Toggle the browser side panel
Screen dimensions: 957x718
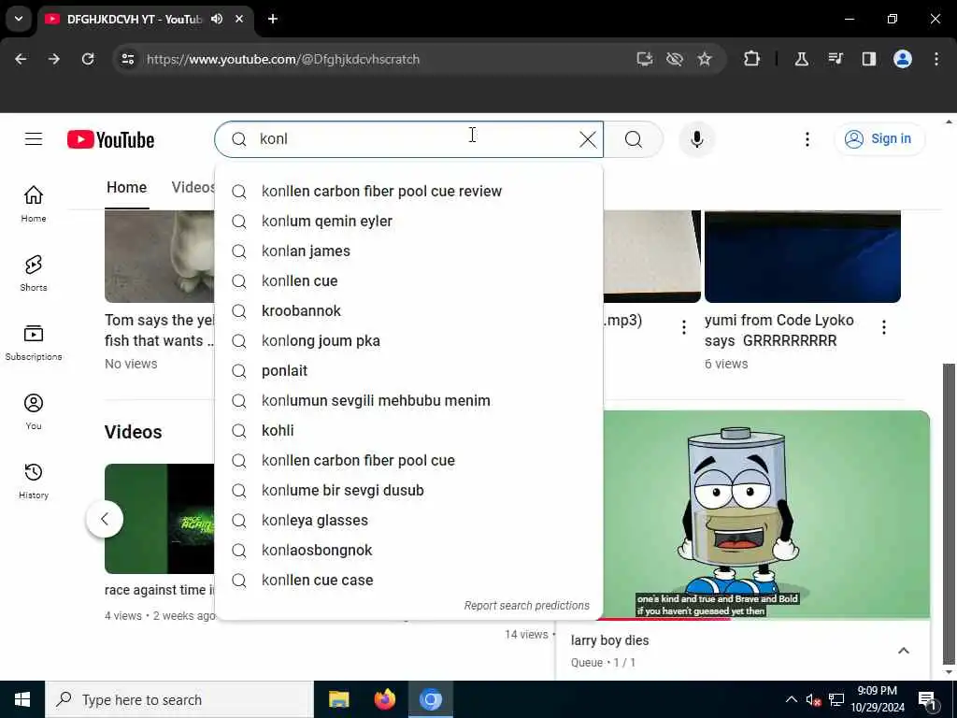click(x=868, y=59)
